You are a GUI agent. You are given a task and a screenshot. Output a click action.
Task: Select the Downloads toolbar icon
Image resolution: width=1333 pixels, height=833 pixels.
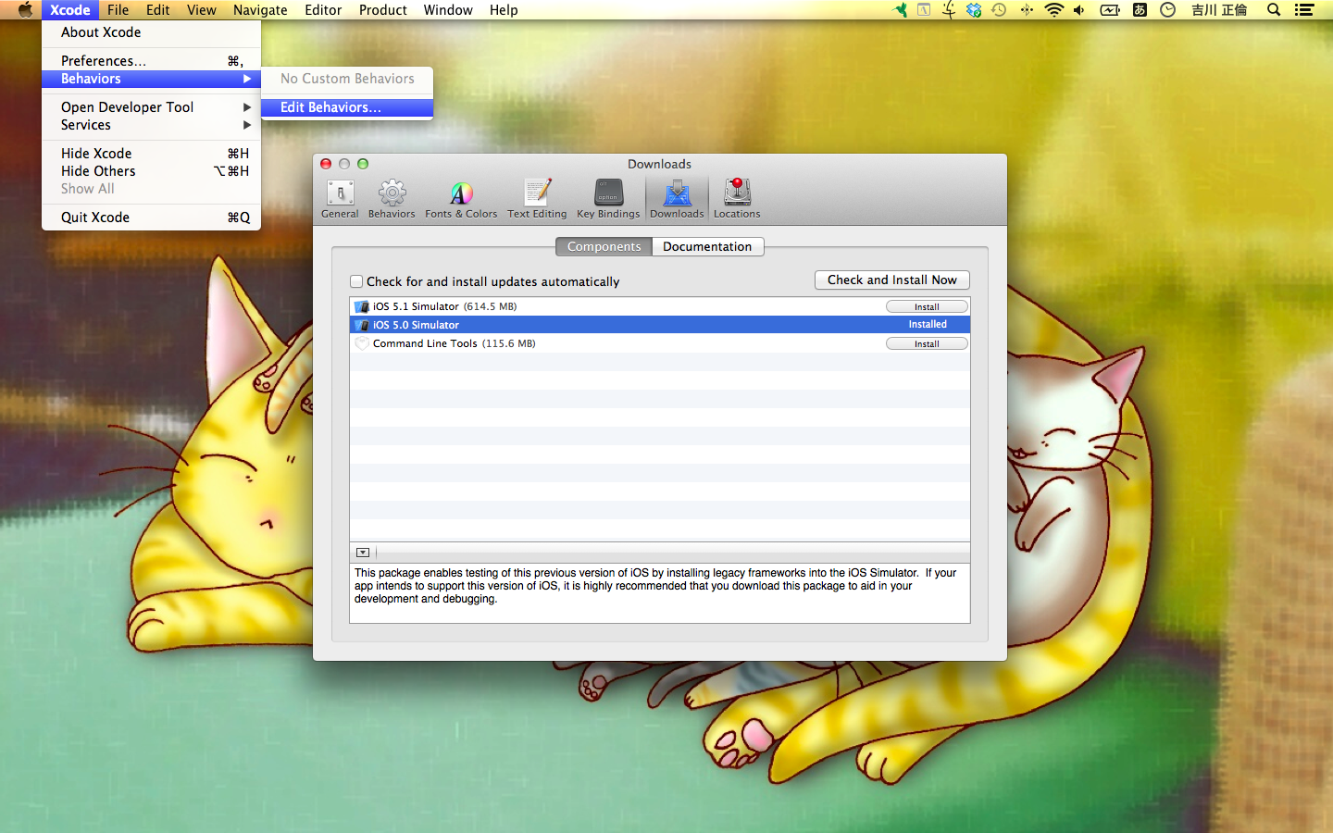click(x=677, y=198)
